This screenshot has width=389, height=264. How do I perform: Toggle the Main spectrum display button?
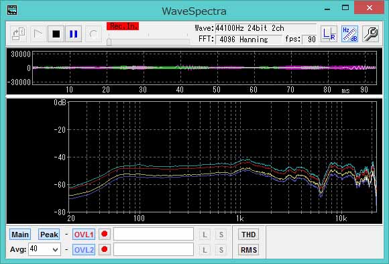coord(20,235)
